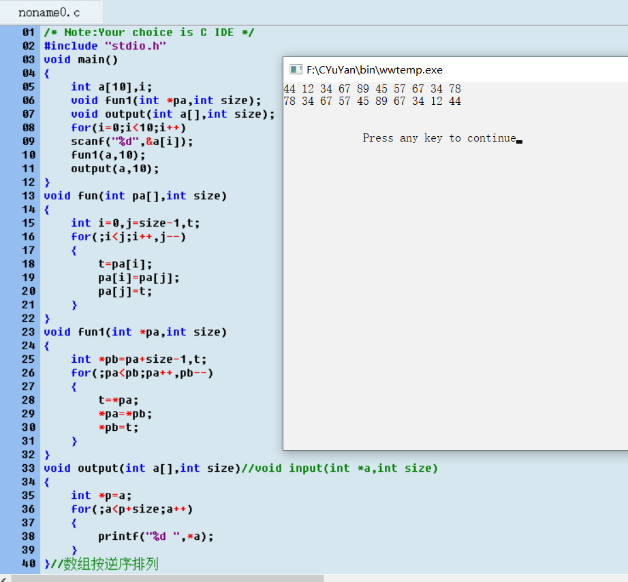628x582 pixels.
Task: Click line number 33 in the gutter
Action: coord(29,468)
